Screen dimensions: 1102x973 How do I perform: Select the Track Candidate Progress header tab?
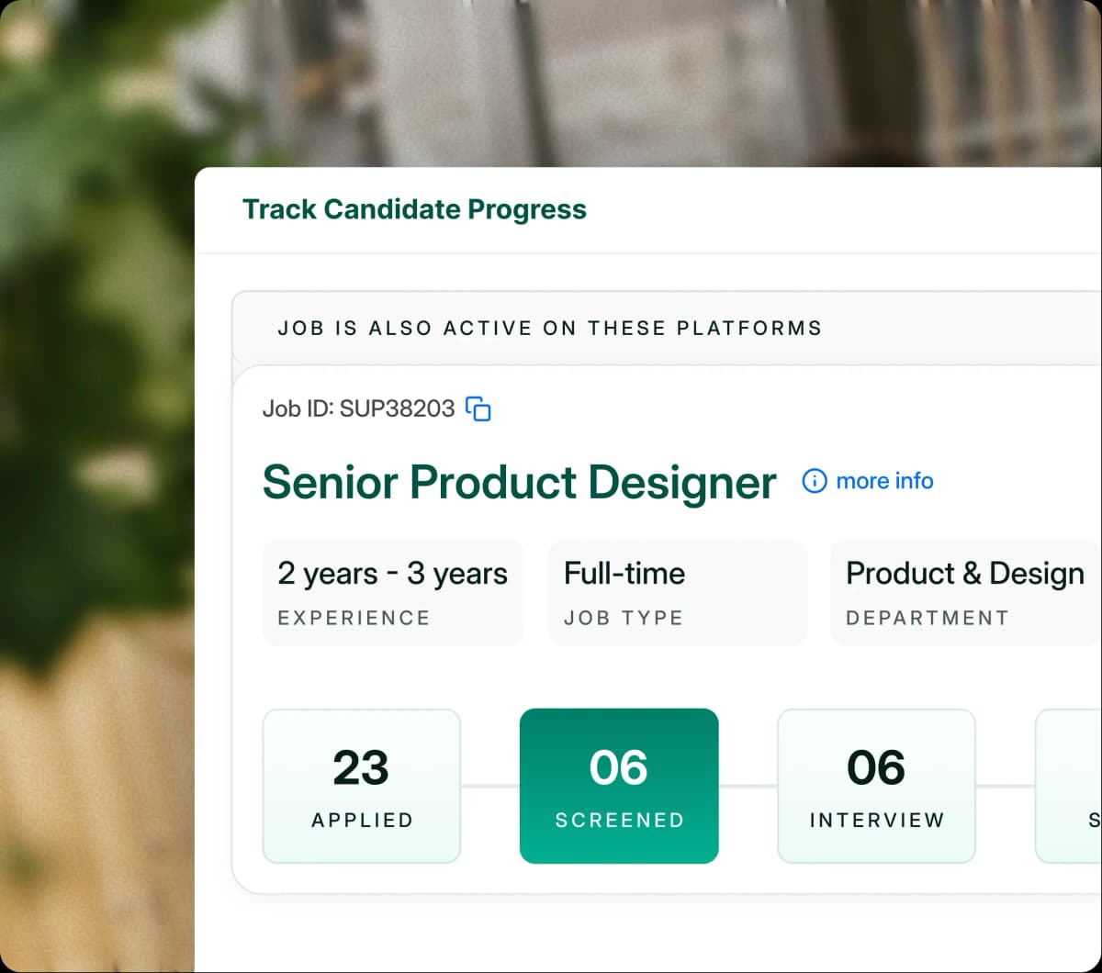[x=414, y=209]
